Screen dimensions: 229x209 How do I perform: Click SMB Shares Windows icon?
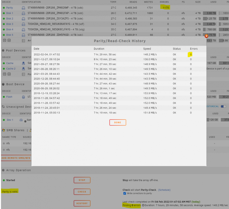4,130
